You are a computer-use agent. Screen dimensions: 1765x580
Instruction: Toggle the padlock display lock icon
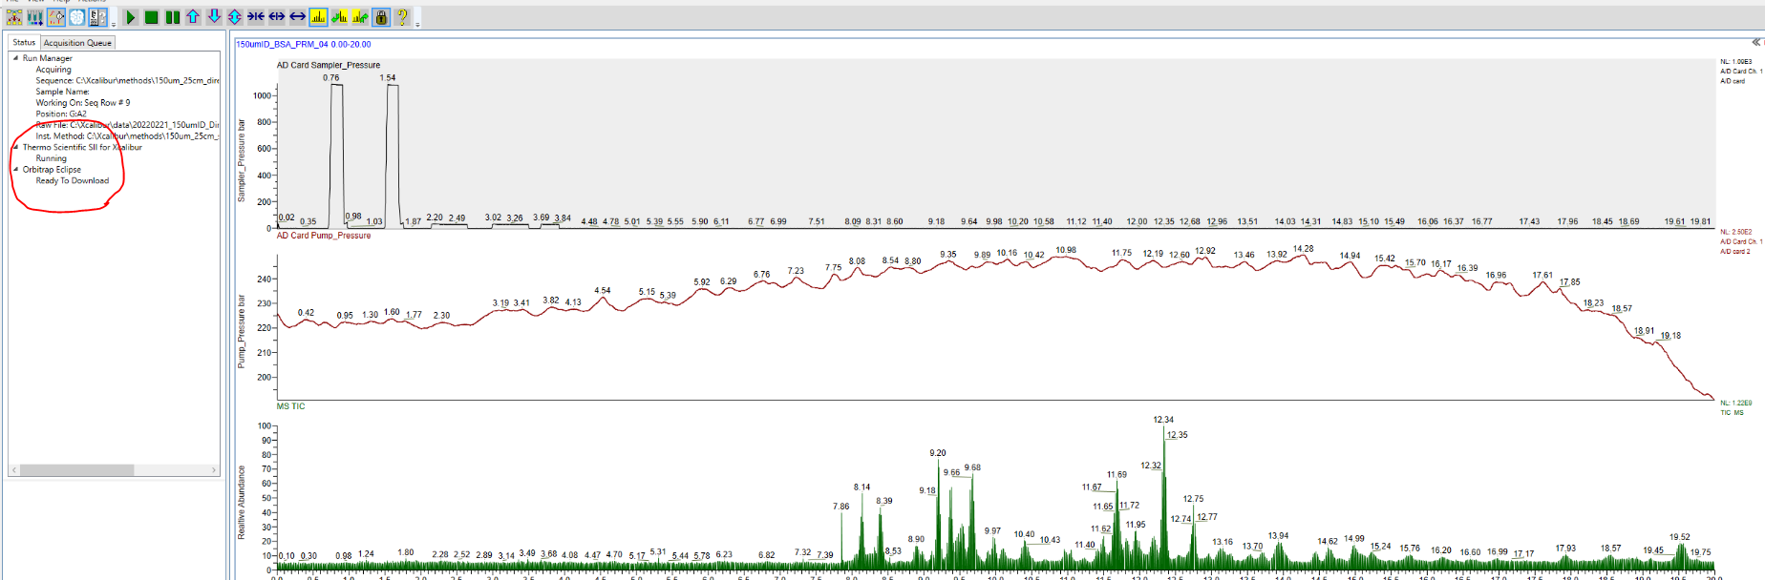(382, 17)
